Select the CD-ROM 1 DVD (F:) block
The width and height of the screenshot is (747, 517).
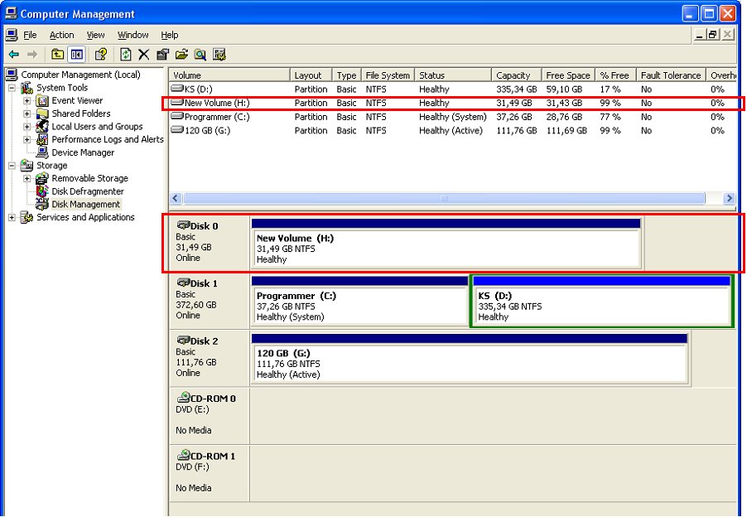210,474
